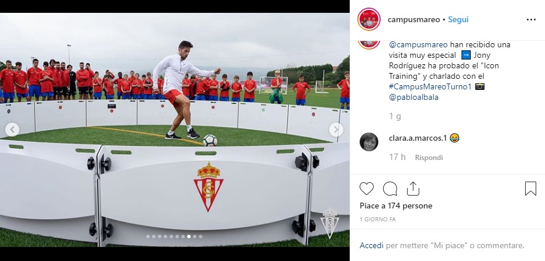Open the three-dot more options menu
Screen dimensions: 545x261
(x=531, y=20)
